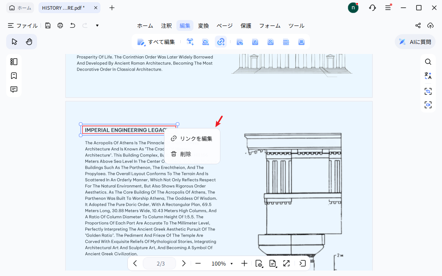
Task: Open the ファイル menu
Action: click(22, 25)
